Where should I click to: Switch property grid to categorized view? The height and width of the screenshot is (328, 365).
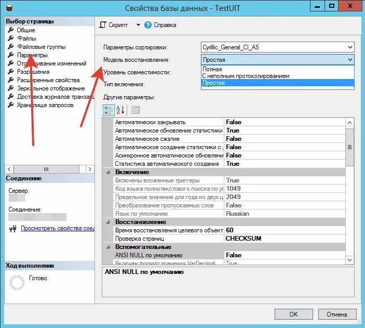pyautogui.click(x=109, y=110)
